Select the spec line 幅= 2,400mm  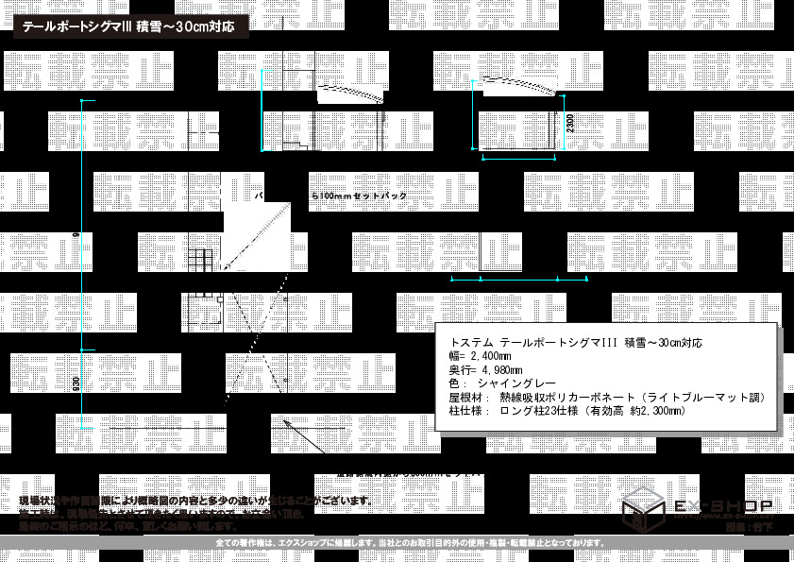click(x=480, y=356)
